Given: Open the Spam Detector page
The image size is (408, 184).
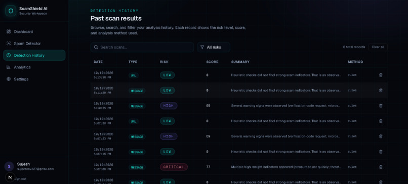Looking at the screenshot, I should point(34,44).
